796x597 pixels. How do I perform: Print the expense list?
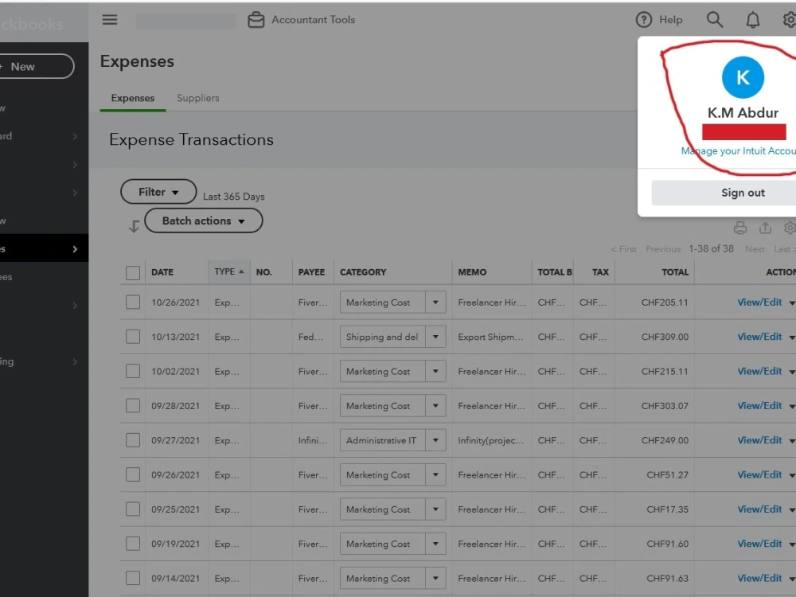[x=740, y=228]
